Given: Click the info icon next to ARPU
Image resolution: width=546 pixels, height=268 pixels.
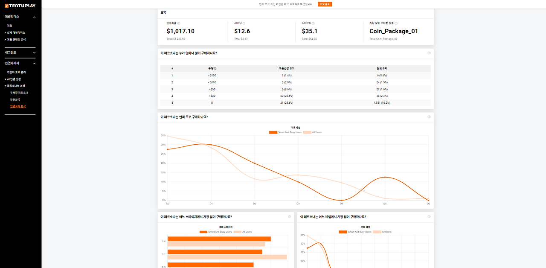Looking at the screenshot, I should (x=244, y=23).
